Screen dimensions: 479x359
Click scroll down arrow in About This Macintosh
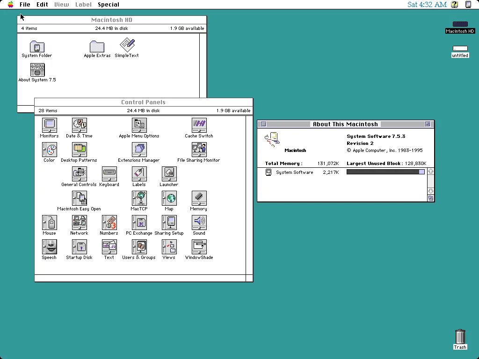pos(431,191)
